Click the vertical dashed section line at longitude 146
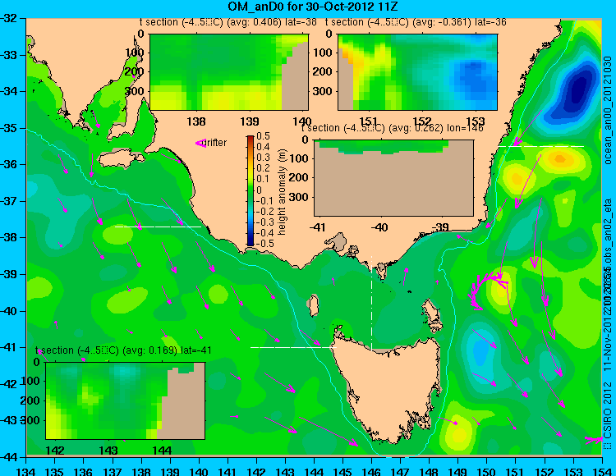Screen dimensions: 616x476 371,303
